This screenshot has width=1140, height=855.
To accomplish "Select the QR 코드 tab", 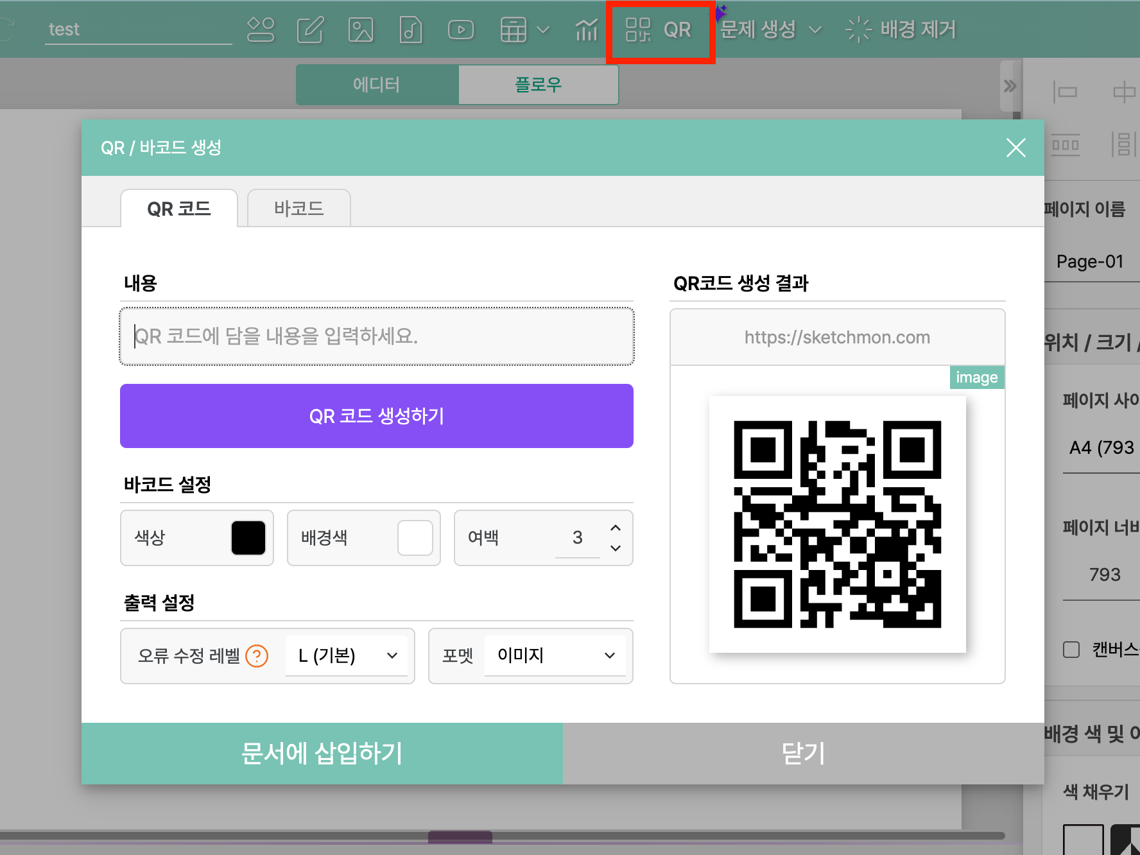I will click(x=179, y=209).
